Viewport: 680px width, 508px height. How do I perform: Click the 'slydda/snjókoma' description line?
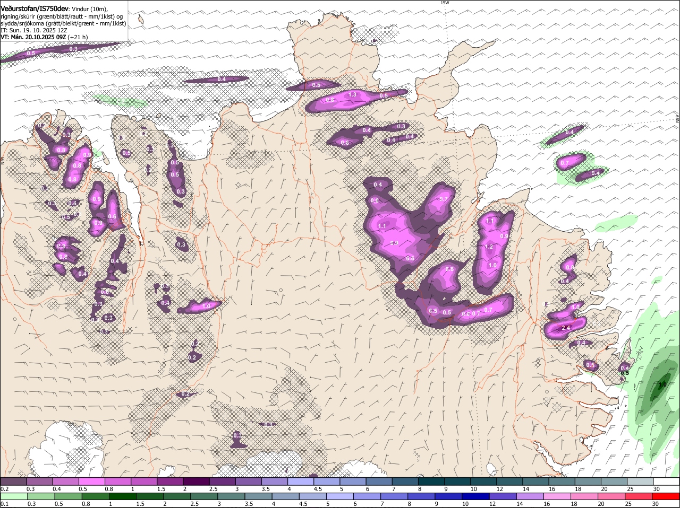[63, 23]
